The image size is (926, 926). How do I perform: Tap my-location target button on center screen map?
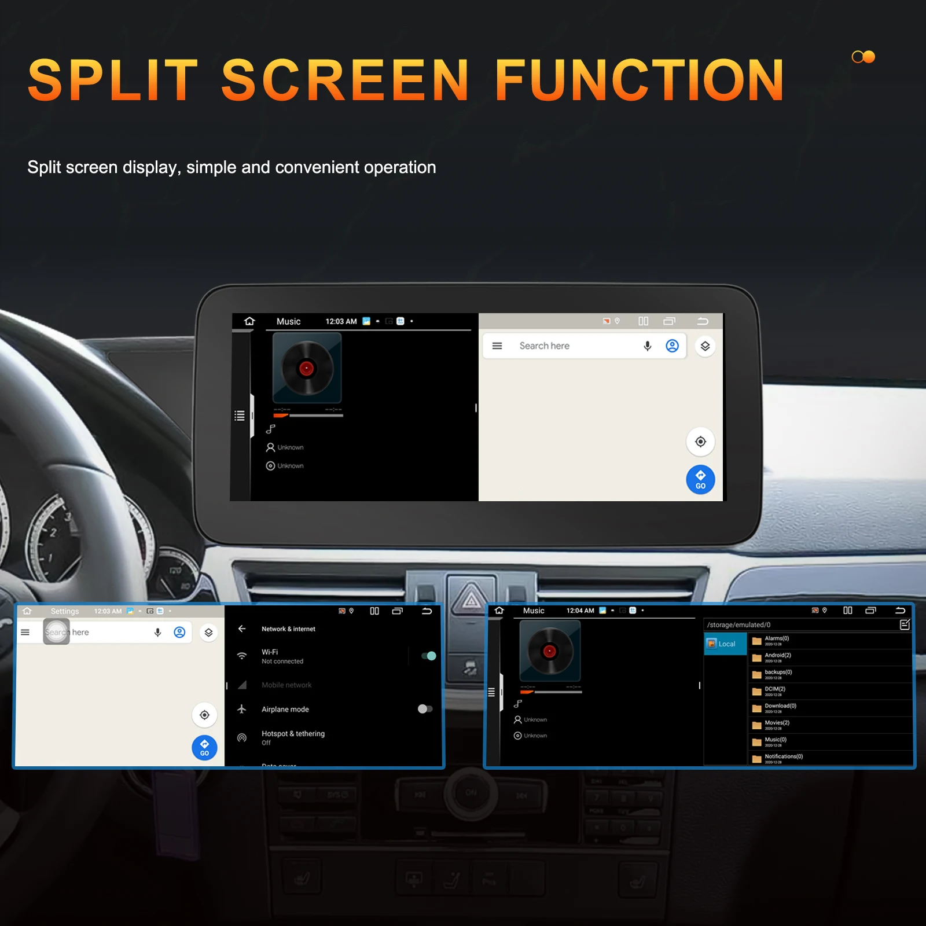click(700, 442)
